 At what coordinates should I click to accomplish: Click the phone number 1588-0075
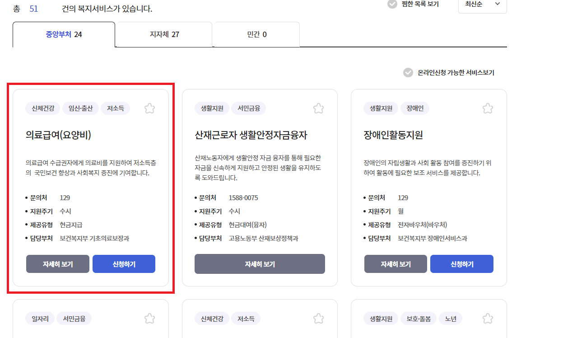[243, 198]
